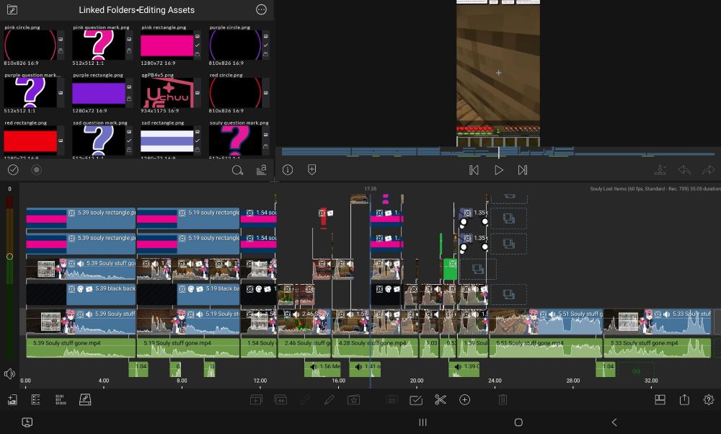Tap the add (plus circle) icon in toolbar
721x434 pixels.
coord(465,400)
